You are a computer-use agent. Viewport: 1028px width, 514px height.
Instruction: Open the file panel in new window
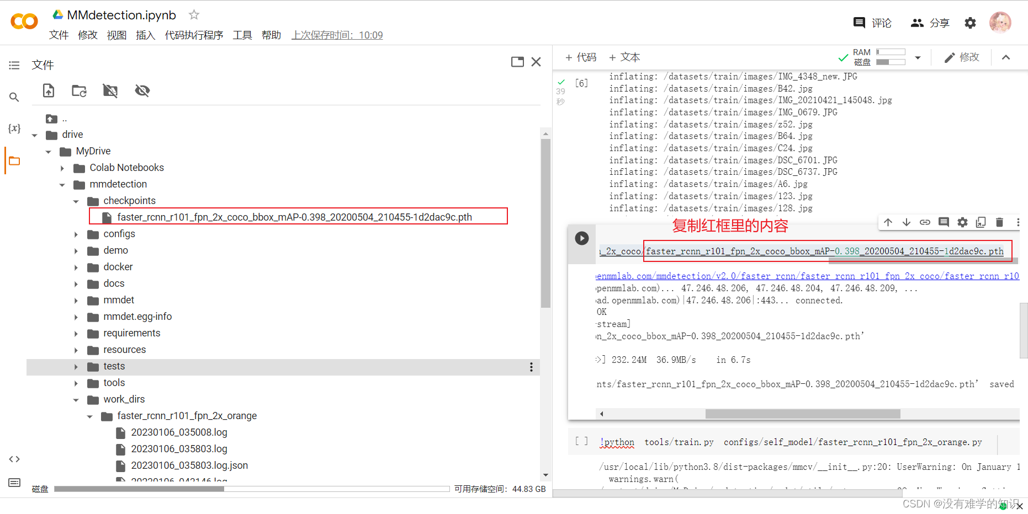(x=517, y=62)
